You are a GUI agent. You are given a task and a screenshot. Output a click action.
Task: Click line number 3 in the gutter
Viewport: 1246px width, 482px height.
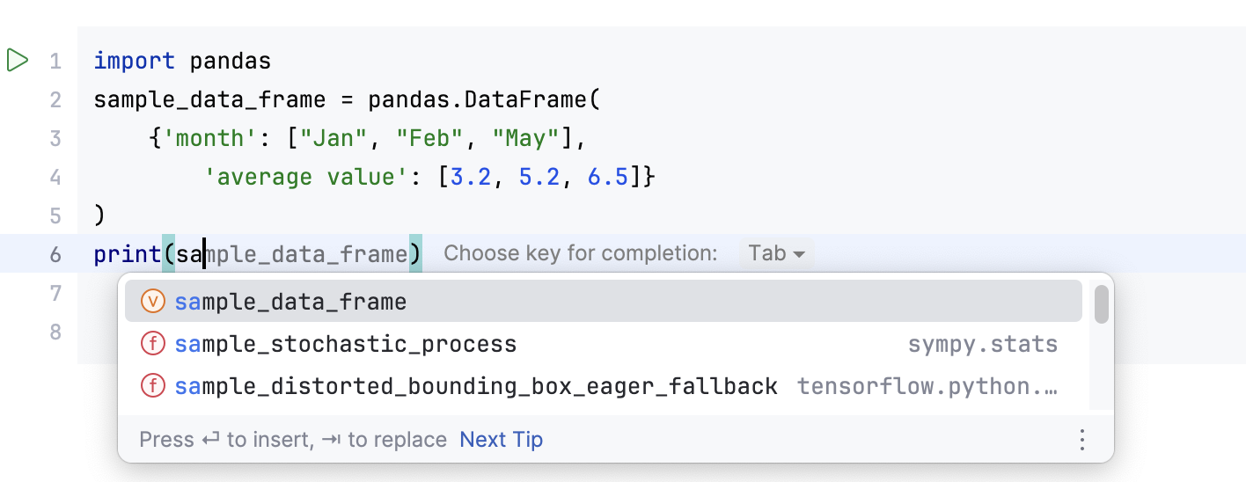[x=55, y=139]
